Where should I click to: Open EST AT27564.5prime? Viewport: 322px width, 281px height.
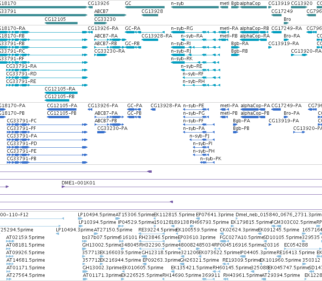pos(26,275)
